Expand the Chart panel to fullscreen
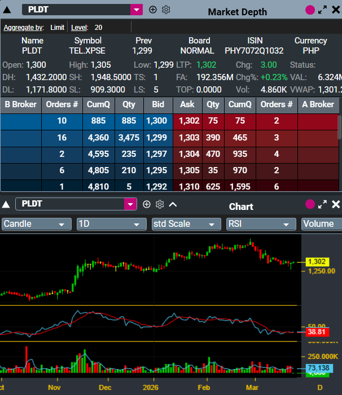Image resolution: width=342 pixels, height=395 pixels. point(322,204)
